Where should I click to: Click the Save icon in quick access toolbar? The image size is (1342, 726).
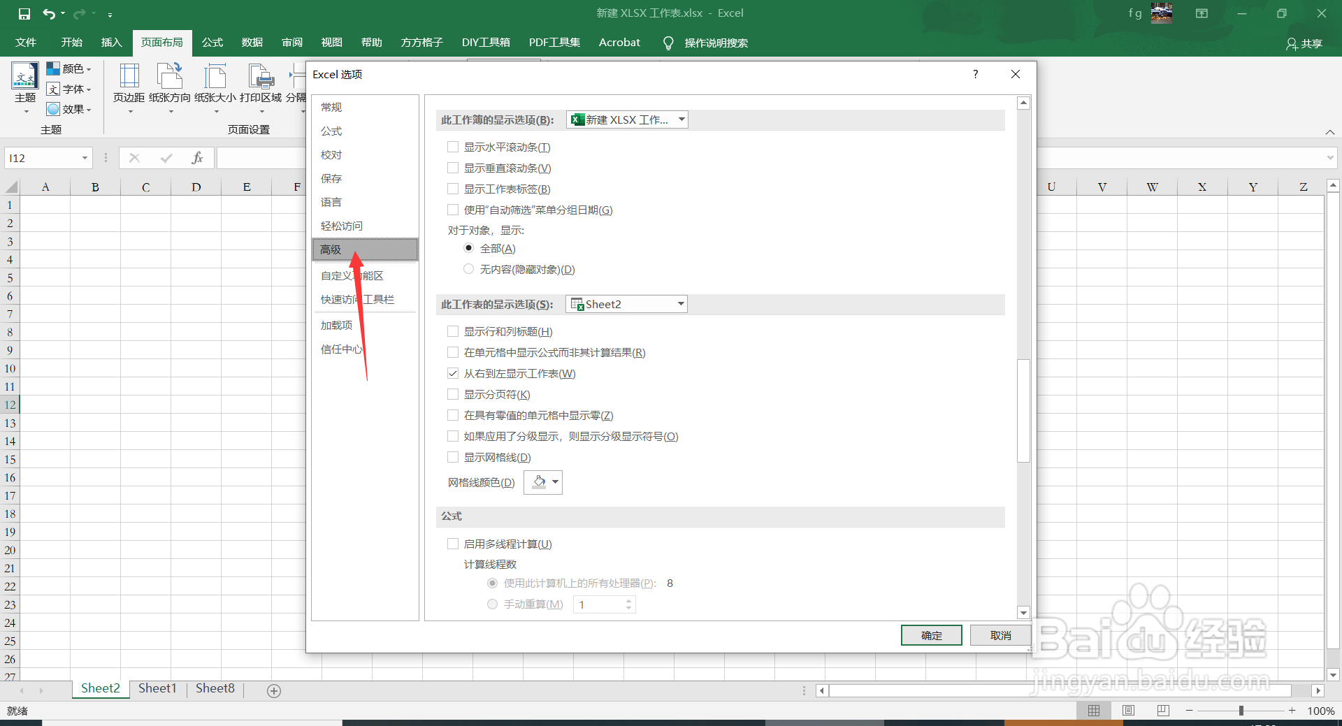coord(24,13)
